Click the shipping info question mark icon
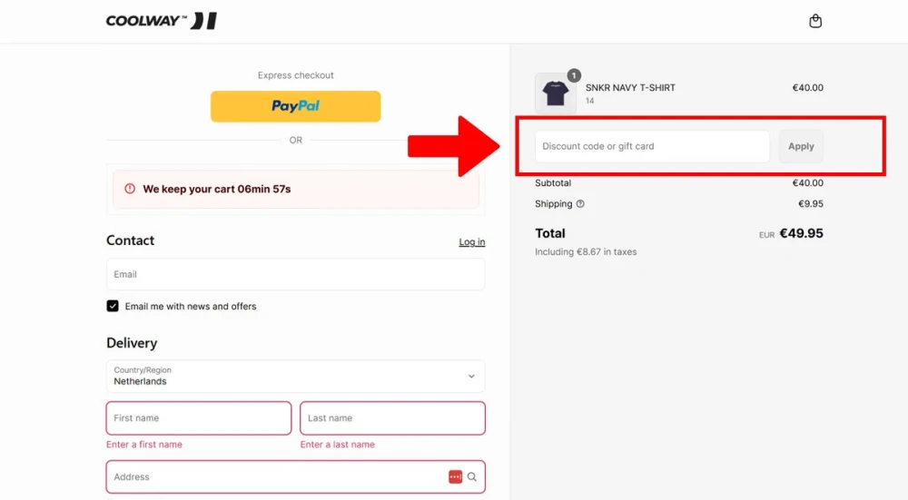The height and width of the screenshot is (500, 908). pos(580,203)
